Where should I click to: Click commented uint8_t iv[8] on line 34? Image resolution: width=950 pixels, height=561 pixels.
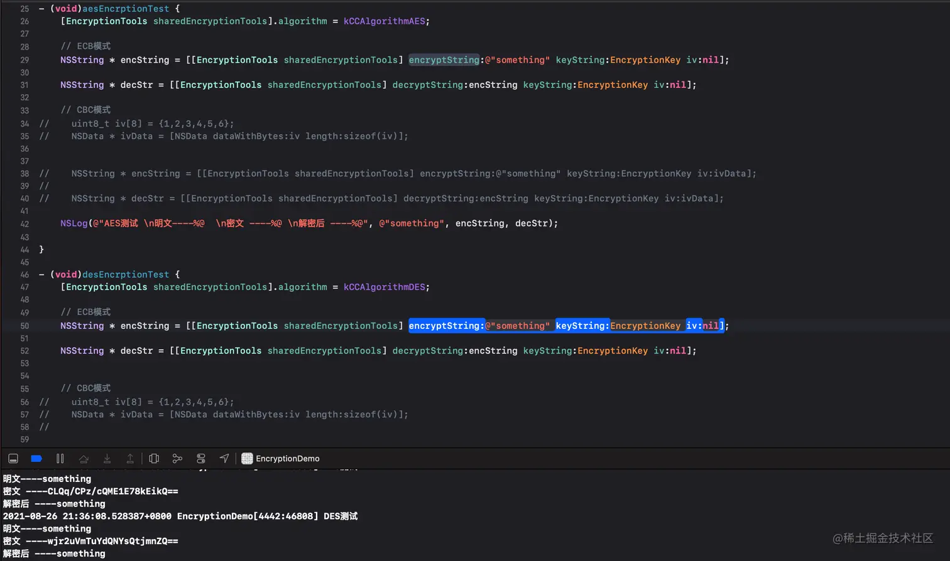153,124
